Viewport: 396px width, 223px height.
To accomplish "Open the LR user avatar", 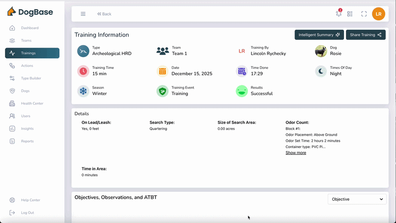I will coord(378,14).
